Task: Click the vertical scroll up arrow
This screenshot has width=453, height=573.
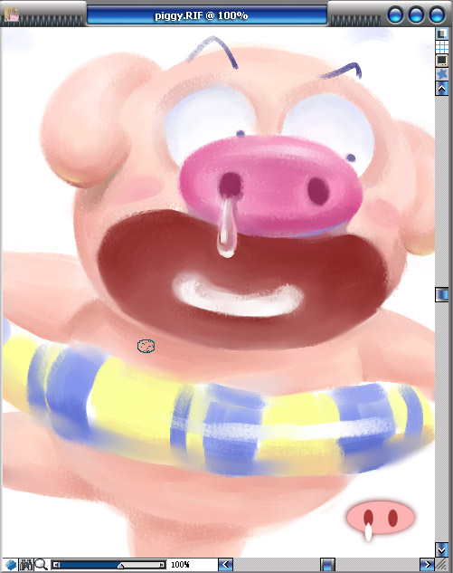Action: click(442, 89)
